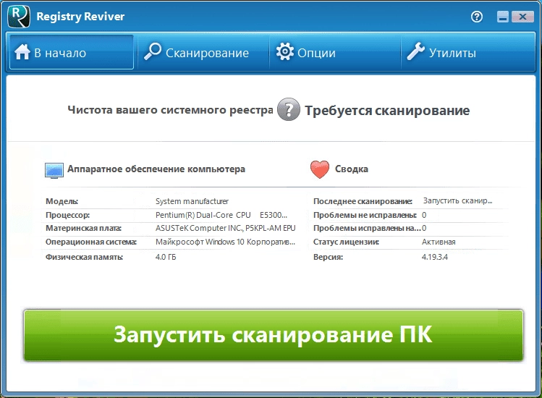Select the System manufacturer value
This screenshot has width=542, height=398.
coord(192,201)
